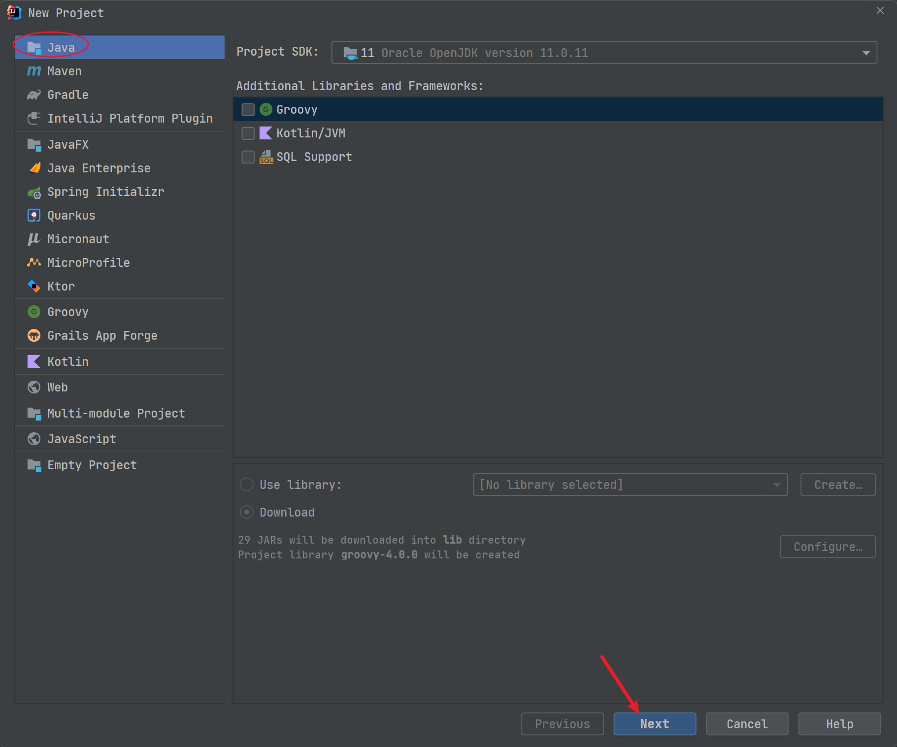The image size is (897, 747).
Task: Click the Spring Initializr leaf icon
Action: pyautogui.click(x=34, y=192)
